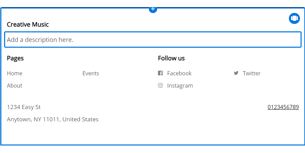305x153 pixels.
Task: Click the 'Add a description here' field
Action: point(153,40)
